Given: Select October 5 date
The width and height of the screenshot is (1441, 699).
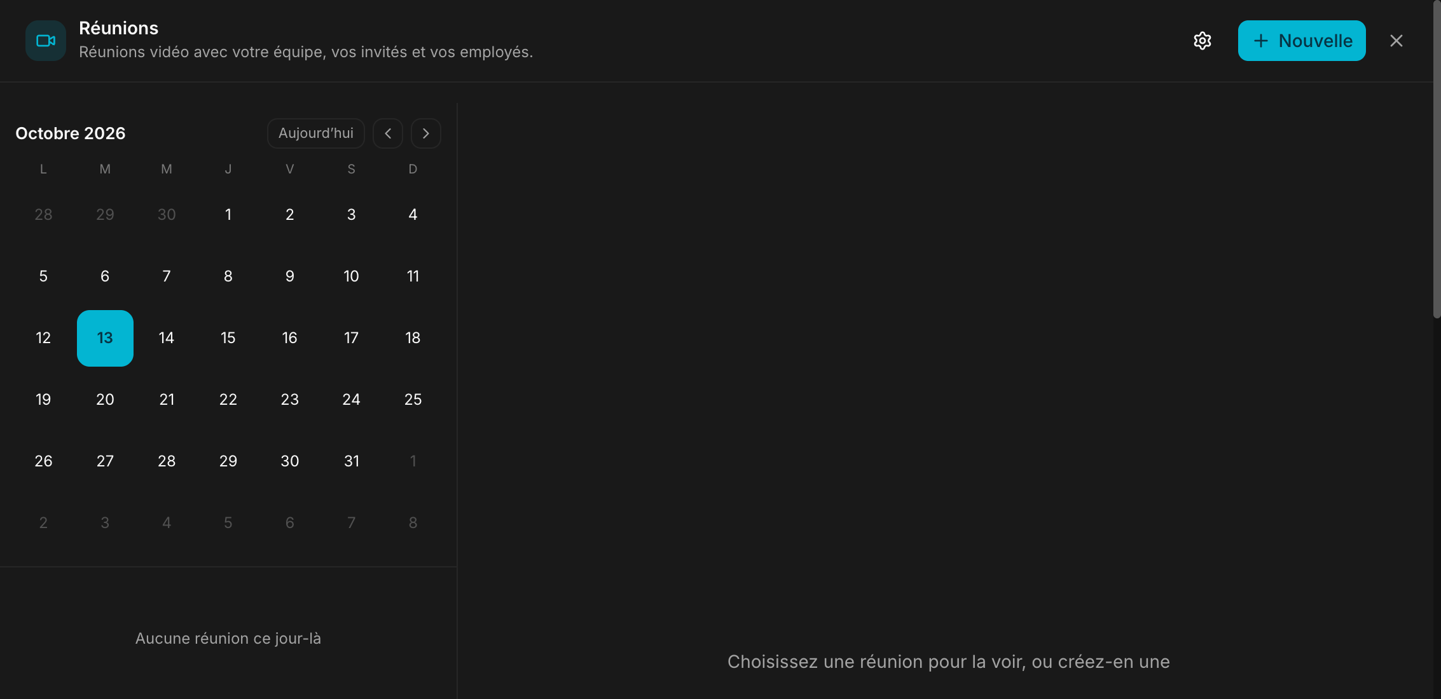Looking at the screenshot, I should tap(43, 276).
